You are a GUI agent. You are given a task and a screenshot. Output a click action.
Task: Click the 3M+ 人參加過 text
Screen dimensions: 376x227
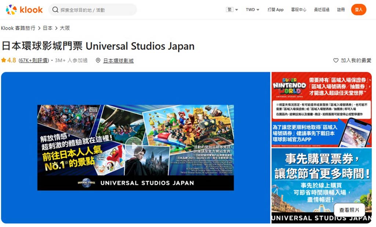71,61
